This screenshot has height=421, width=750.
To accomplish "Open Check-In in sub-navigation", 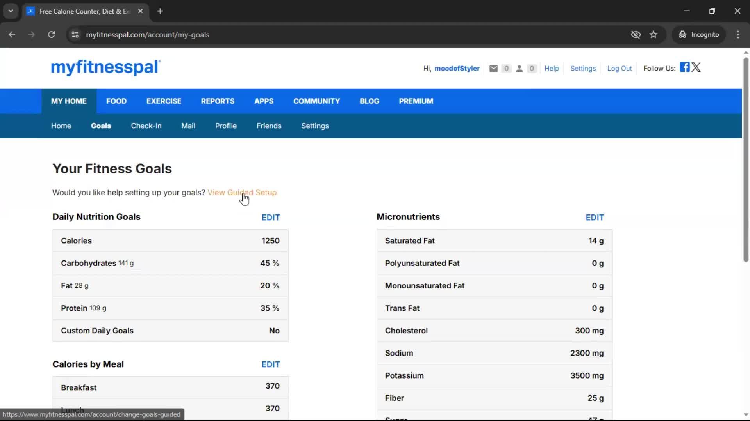I will [146, 126].
